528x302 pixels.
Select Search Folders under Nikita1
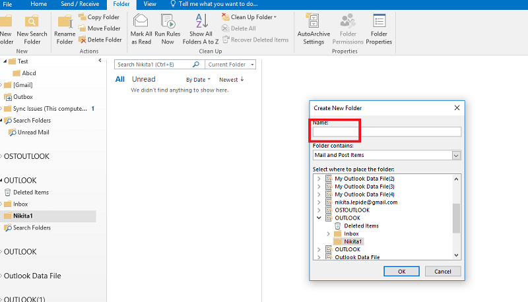coord(32,227)
